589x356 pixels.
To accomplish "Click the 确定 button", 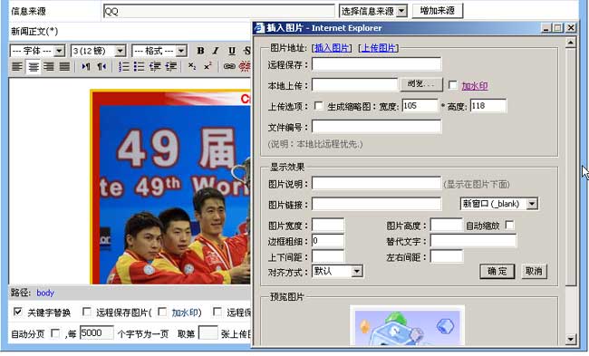I will pyautogui.click(x=497, y=271).
